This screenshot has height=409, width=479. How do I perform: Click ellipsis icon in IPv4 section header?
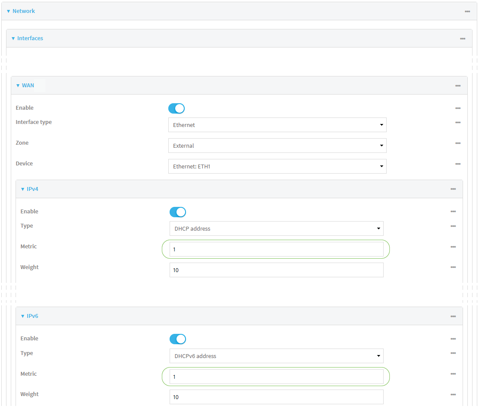coord(453,189)
